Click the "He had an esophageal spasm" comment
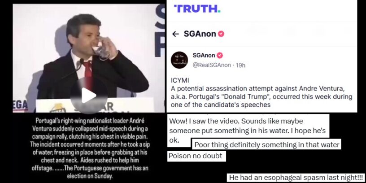Viewport: 366px width, 183px height. coord(296,177)
